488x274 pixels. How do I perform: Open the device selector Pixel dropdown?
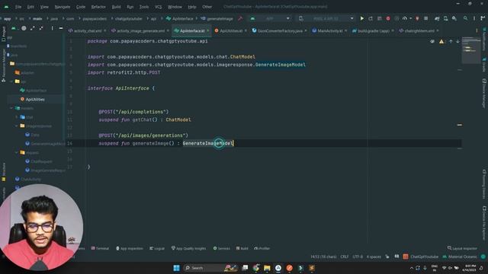pyautogui.click(x=326, y=18)
